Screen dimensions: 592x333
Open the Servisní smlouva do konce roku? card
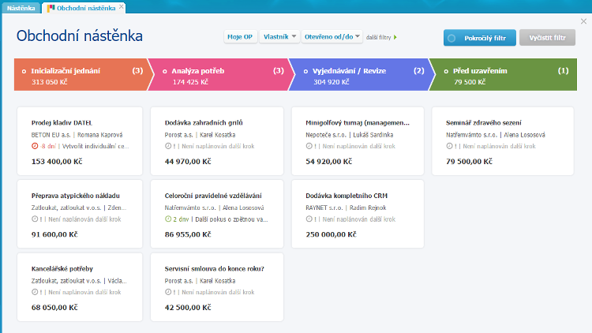point(217,287)
